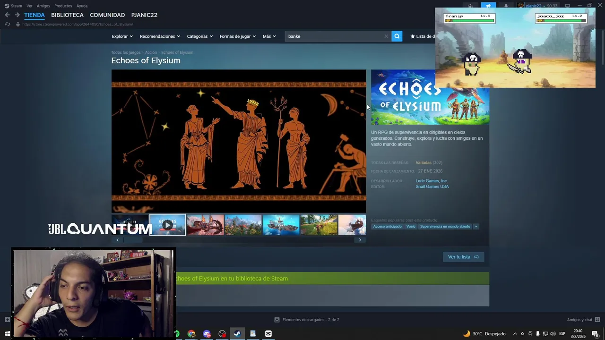Click the ESP language indicator
The image size is (605, 340).
[x=562, y=334]
